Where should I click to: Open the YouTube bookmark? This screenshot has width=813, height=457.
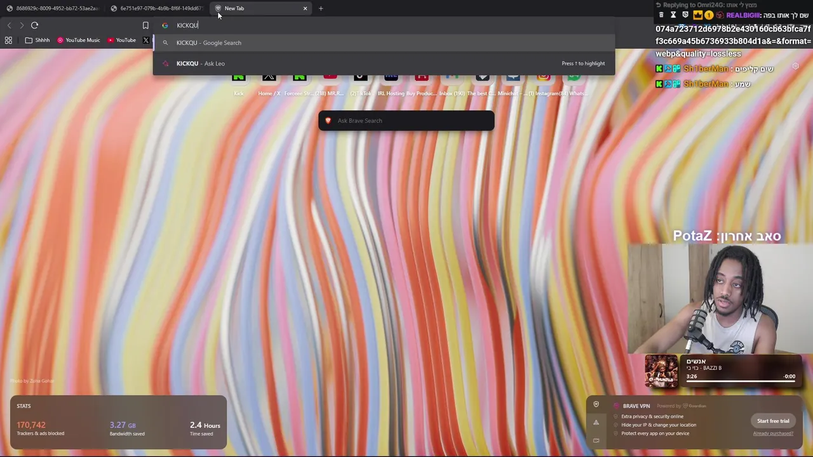point(121,40)
